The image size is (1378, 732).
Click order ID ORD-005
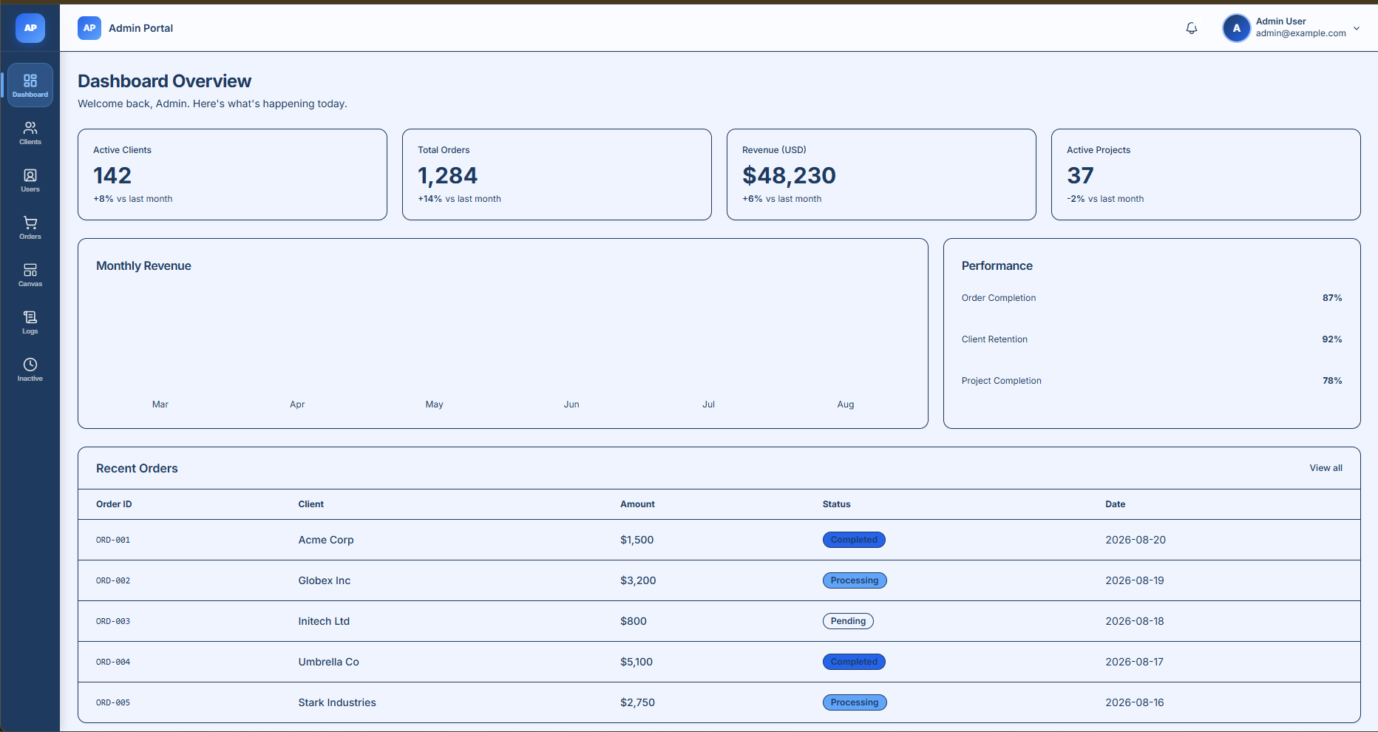113,702
